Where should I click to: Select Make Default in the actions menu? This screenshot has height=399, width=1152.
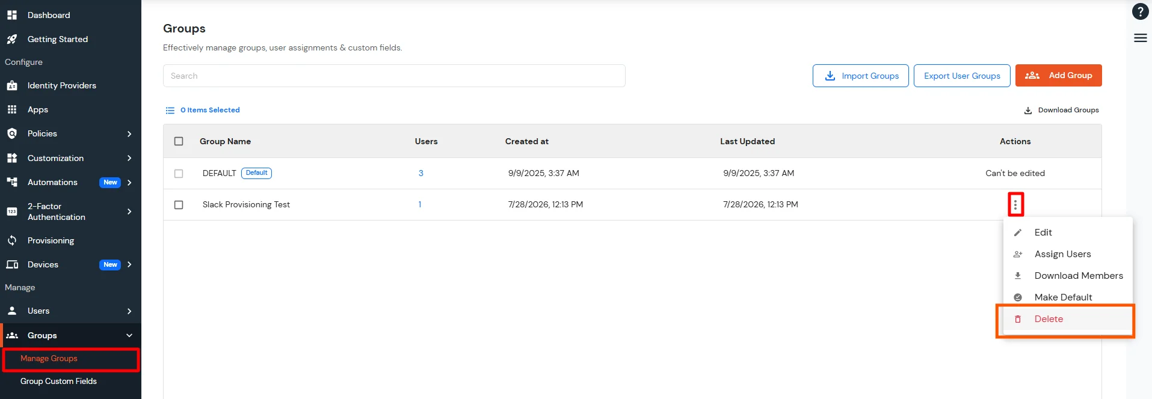pyautogui.click(x=1068, y=297)
